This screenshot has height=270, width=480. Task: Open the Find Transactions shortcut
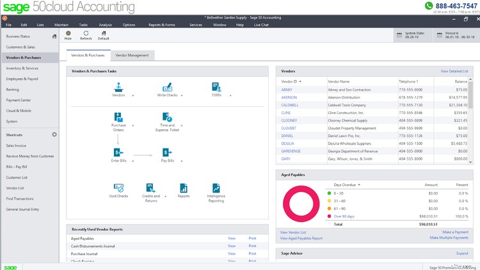point(20,199)
